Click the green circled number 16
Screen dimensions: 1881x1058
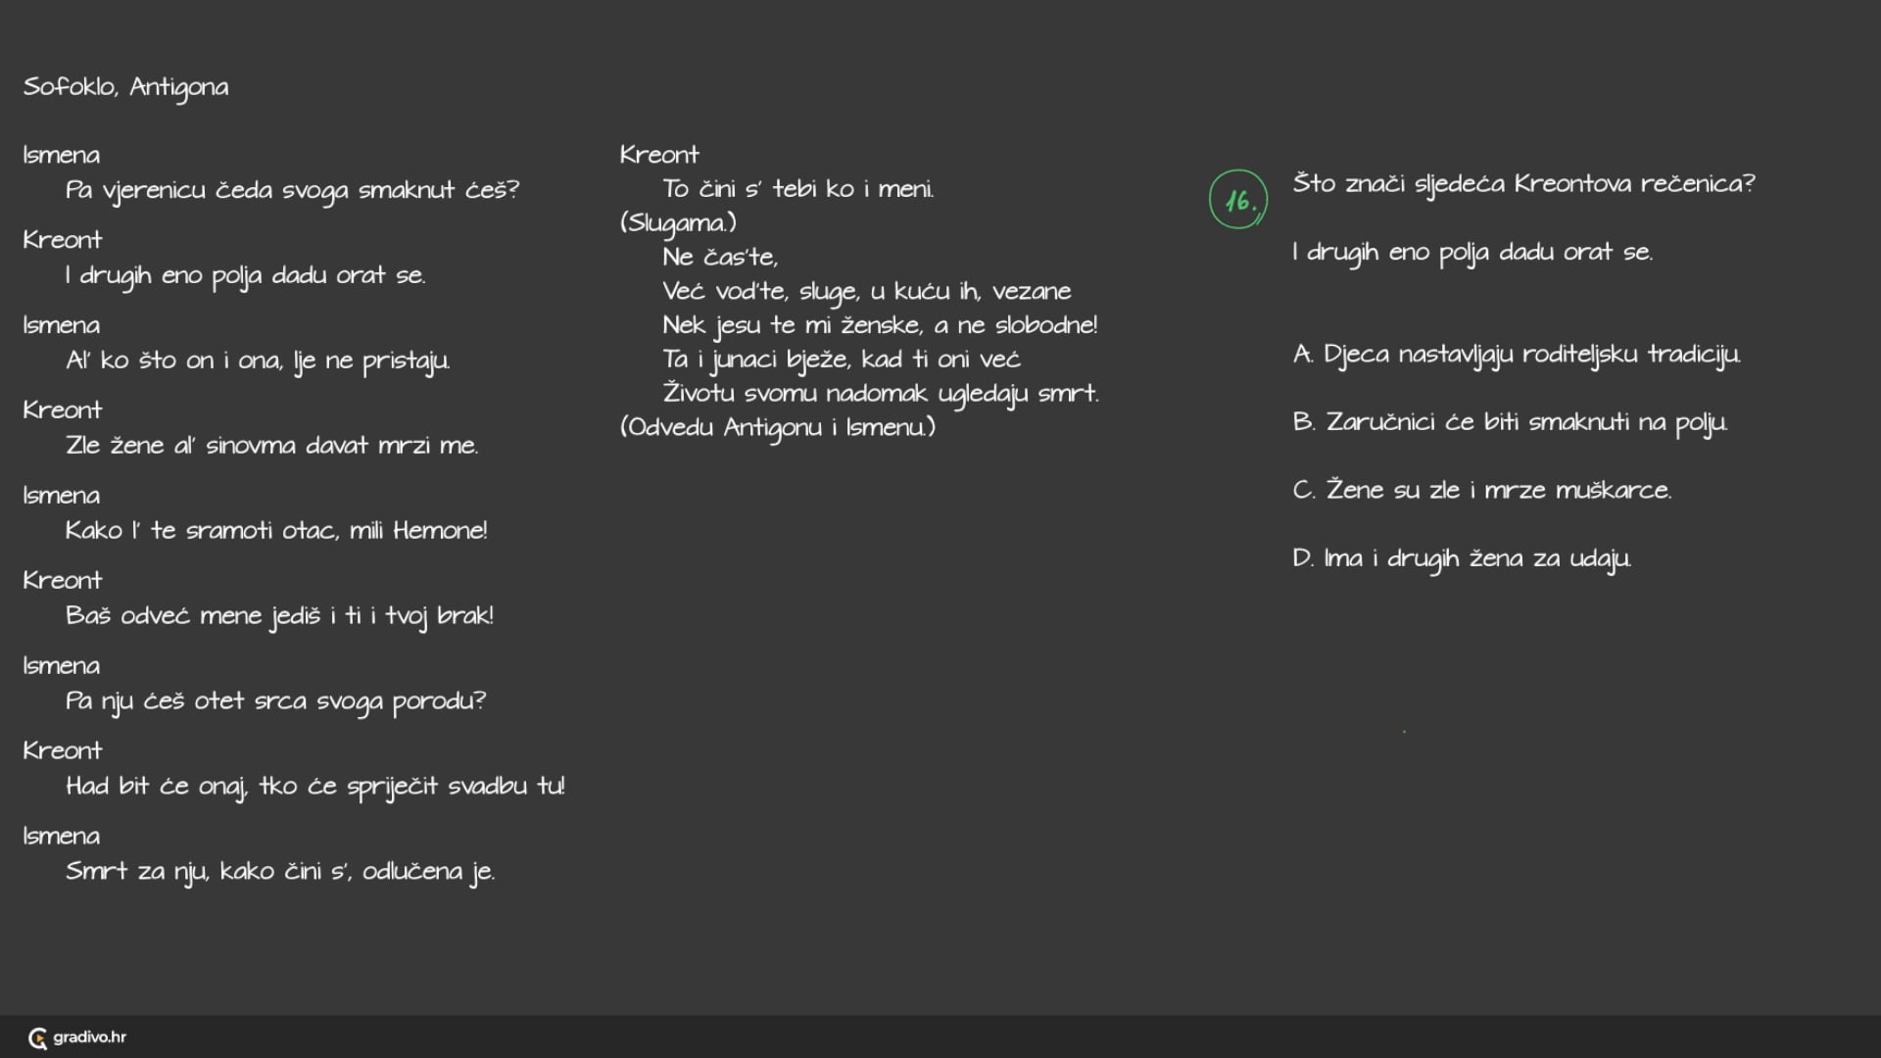[1238, 200]
